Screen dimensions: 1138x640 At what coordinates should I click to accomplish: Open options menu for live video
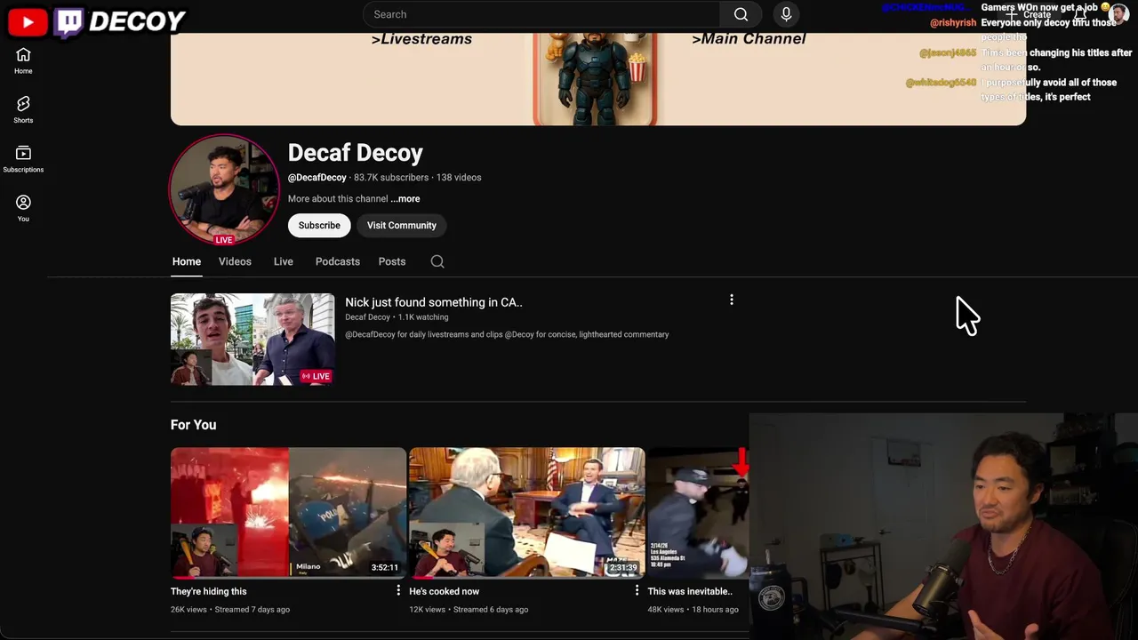(x=732, y=300)
